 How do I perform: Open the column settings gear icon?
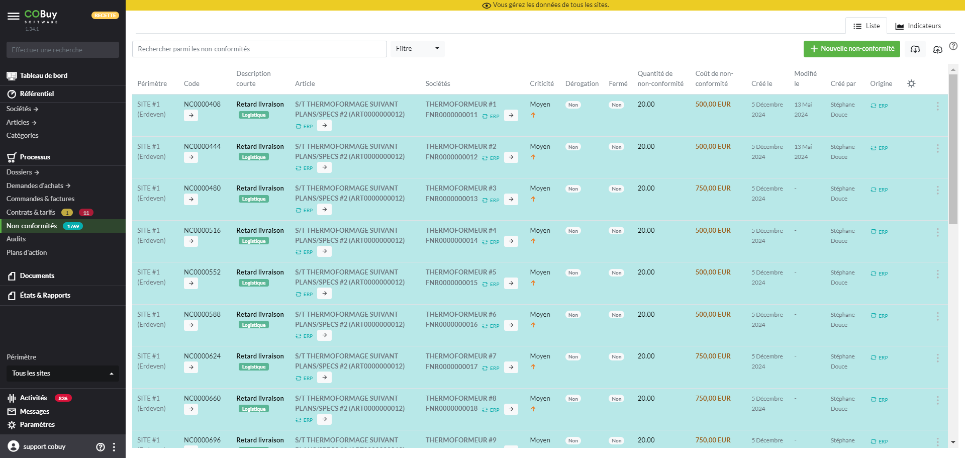coord(911,83)
